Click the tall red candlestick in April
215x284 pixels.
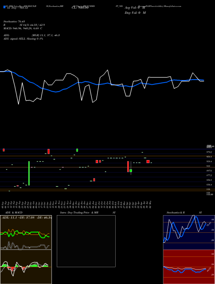128,167
